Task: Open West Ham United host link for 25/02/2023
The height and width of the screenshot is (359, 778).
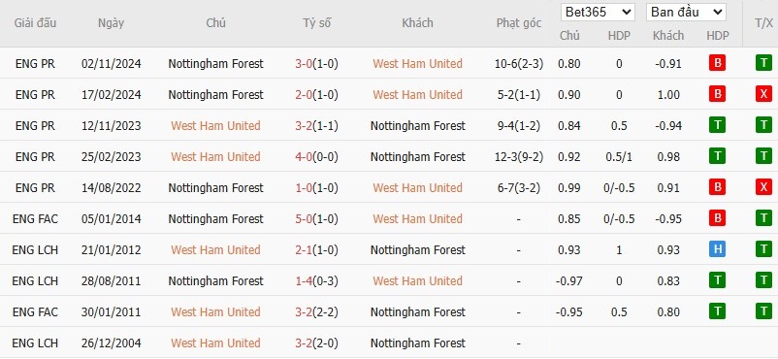Action: point(215,157)
